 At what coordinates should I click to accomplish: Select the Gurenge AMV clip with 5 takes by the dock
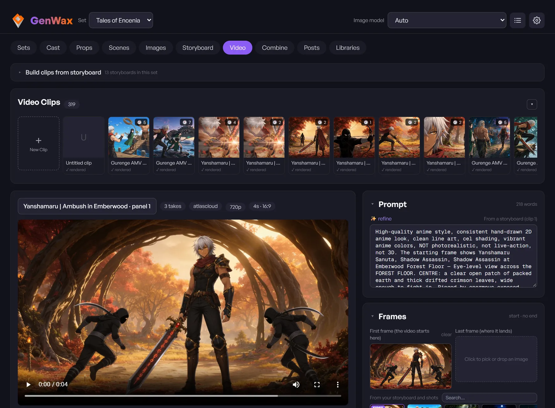click(x=129, y=145)
